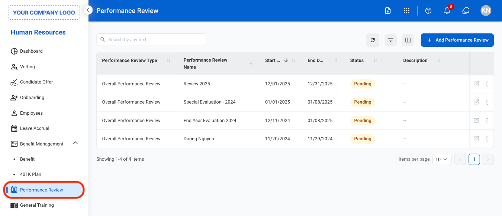
Task: Delete the End Year Evaluation 2024 row
Action: (487, 120)
